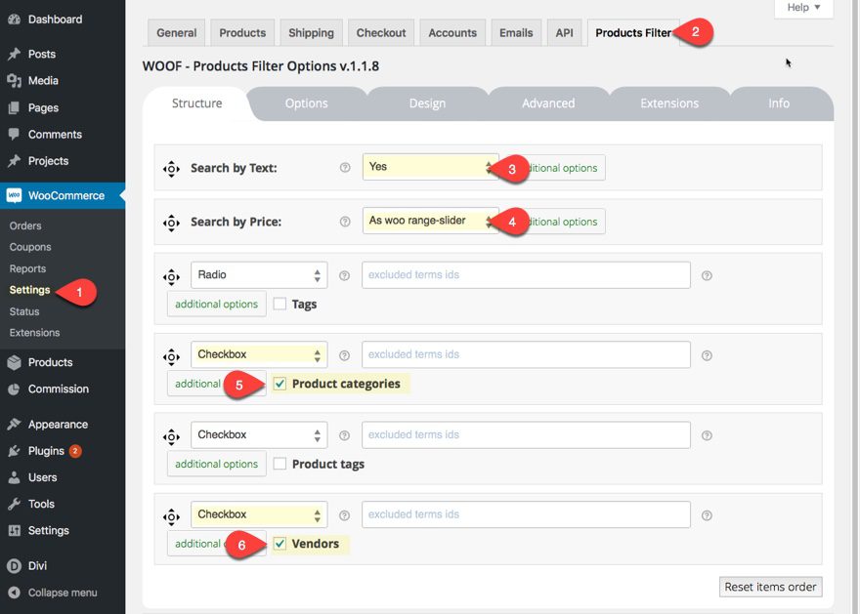The image size is (860, 614).
Task: Enable the Tags checkbox
Action: [279, 305]
